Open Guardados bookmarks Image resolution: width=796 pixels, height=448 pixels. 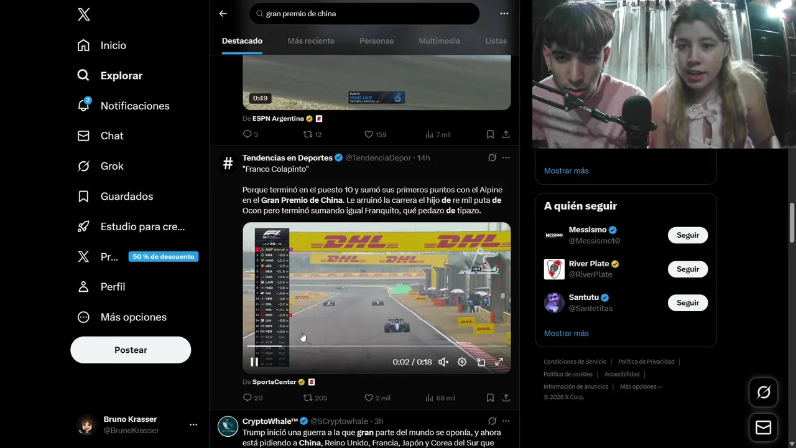point(114,196)
